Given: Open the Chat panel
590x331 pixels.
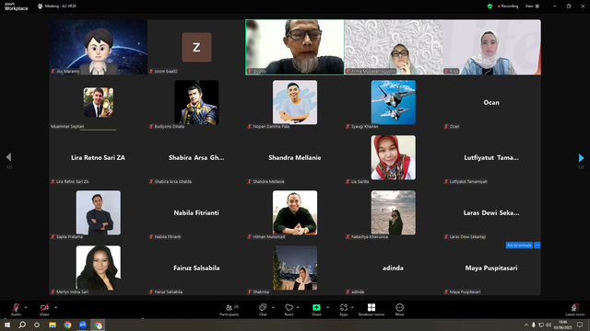Looking at the screenshot, I should pyautogui.click(x=263, y=310).
